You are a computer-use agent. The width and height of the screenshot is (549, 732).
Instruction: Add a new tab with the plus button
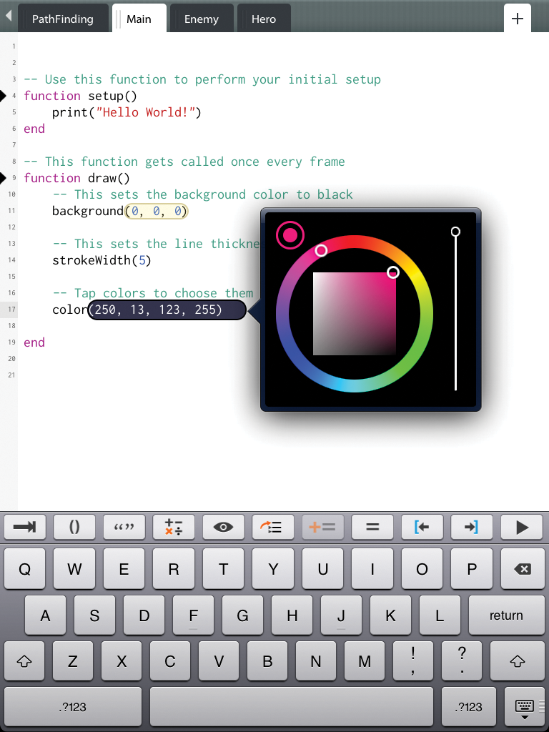pos(518,19)
